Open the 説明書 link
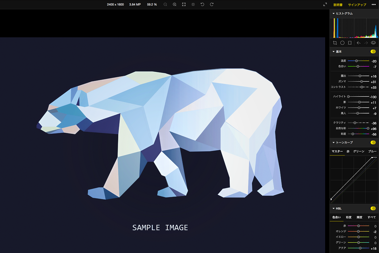The height and width of the screenshot is (253, 379). (338, 5)
